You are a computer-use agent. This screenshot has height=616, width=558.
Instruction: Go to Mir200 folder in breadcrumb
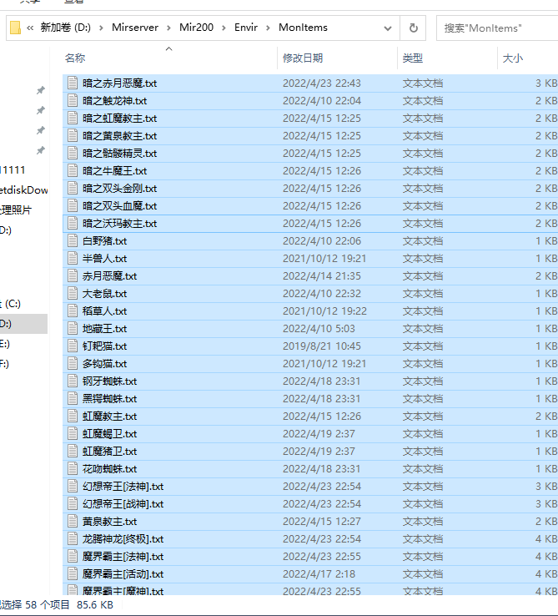[x=196, y=28]
